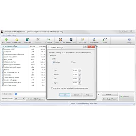Click the Bottom margin input field

[75, 74]
